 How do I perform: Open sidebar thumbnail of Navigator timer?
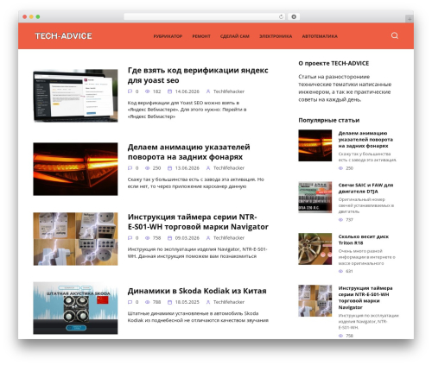click(x=315, y=301)
